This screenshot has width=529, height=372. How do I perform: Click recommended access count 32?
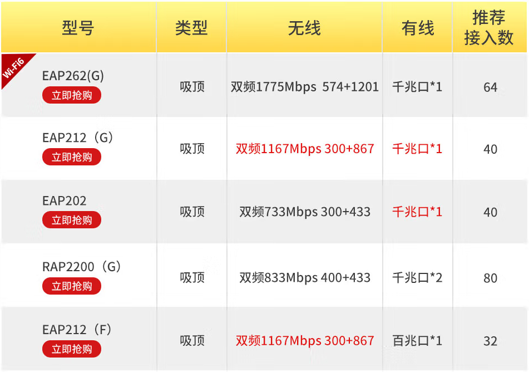[x=490, y=341]
